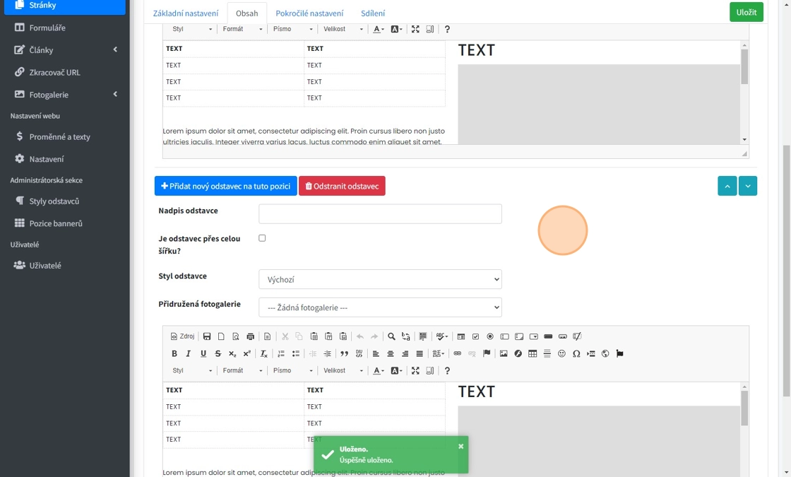Image resolution: width=791 pixels, height=477 pixels.
Task: Switch to the Základní nastavení tab
Action: pyautogui.click(x=186, y=13)
